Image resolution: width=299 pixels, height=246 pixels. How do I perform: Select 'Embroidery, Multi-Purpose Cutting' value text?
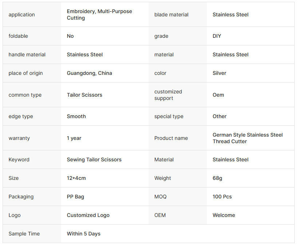(x=99, y=15)
